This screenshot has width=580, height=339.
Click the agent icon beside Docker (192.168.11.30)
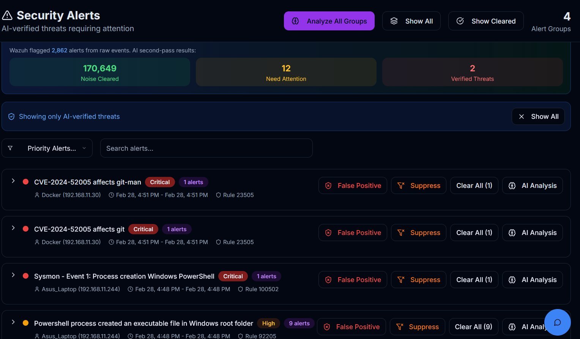(x=37, y=195)
